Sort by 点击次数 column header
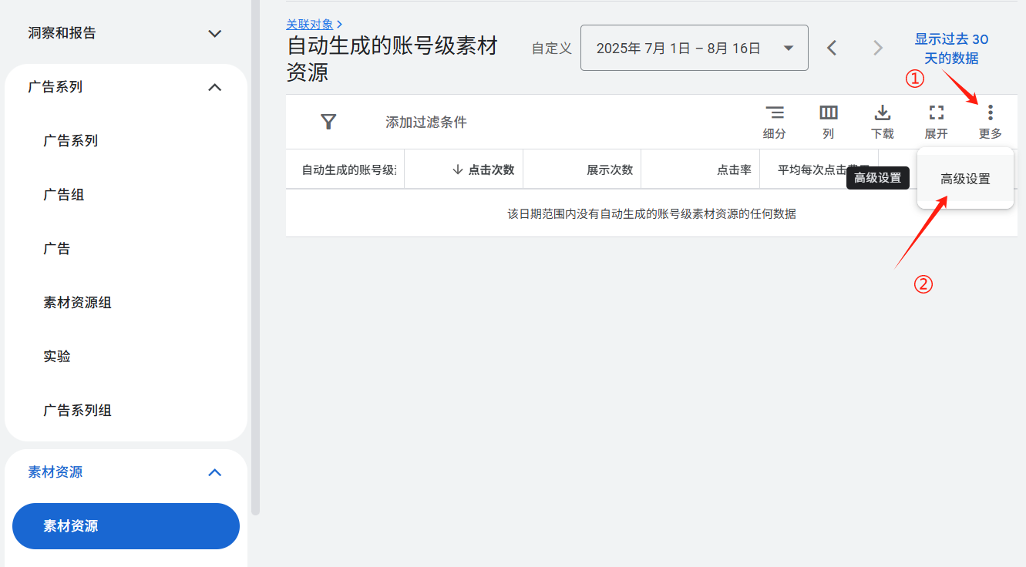1026x567 pixels. 483,169
